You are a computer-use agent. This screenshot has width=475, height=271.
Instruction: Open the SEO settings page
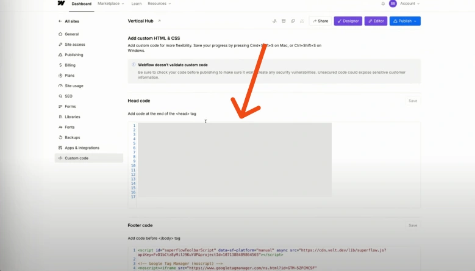point(68,96)
